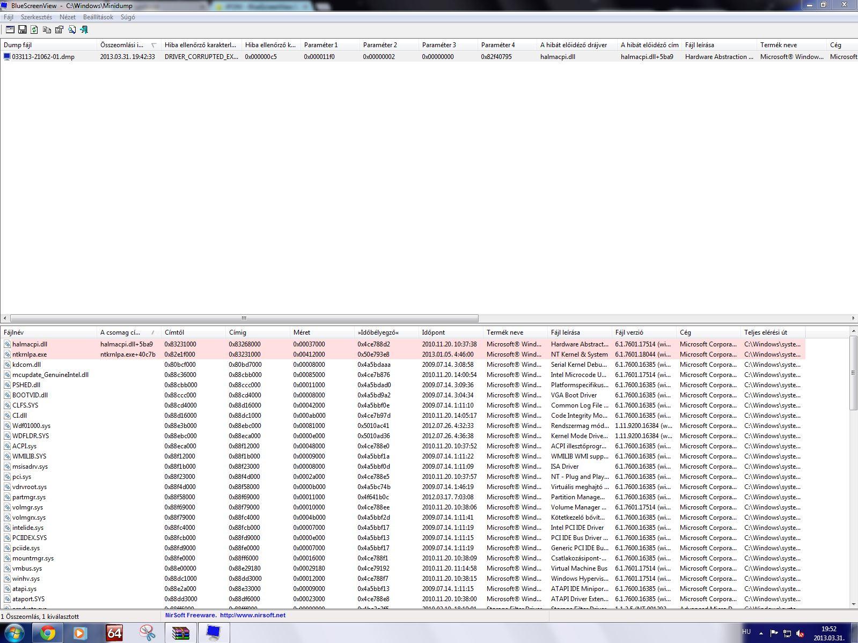
Task: Select the pci.sys row
Action: (402, 477)
